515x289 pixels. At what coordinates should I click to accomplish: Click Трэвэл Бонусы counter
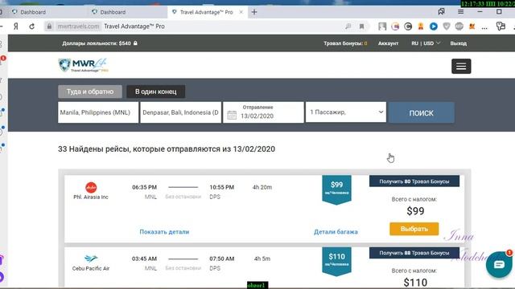345,43
